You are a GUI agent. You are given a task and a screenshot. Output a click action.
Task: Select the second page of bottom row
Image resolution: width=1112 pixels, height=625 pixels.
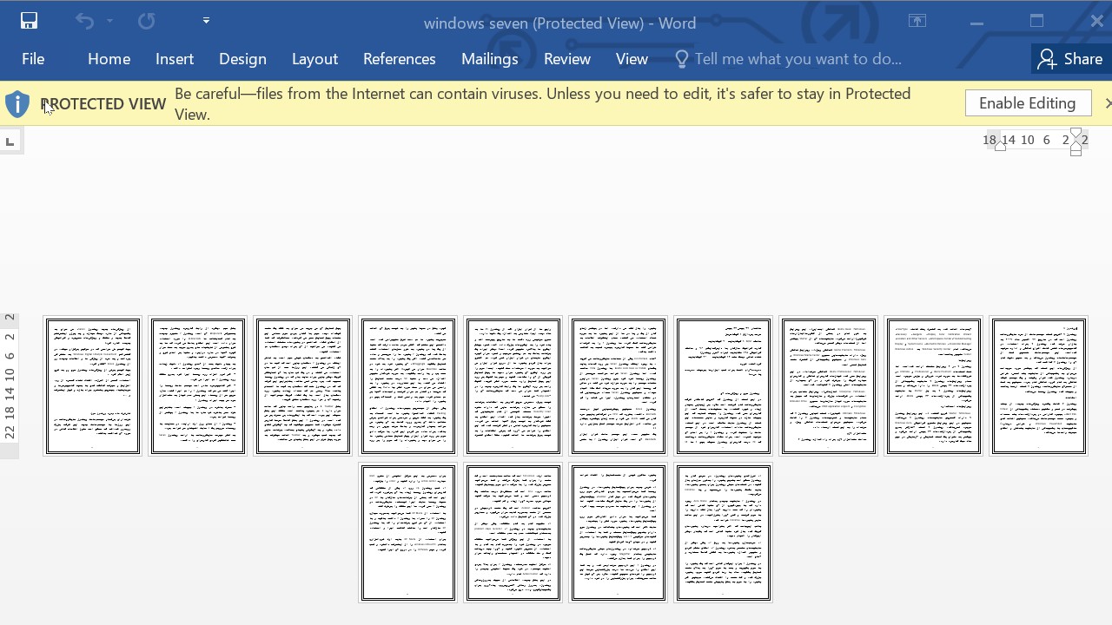[x=513, y=533]
